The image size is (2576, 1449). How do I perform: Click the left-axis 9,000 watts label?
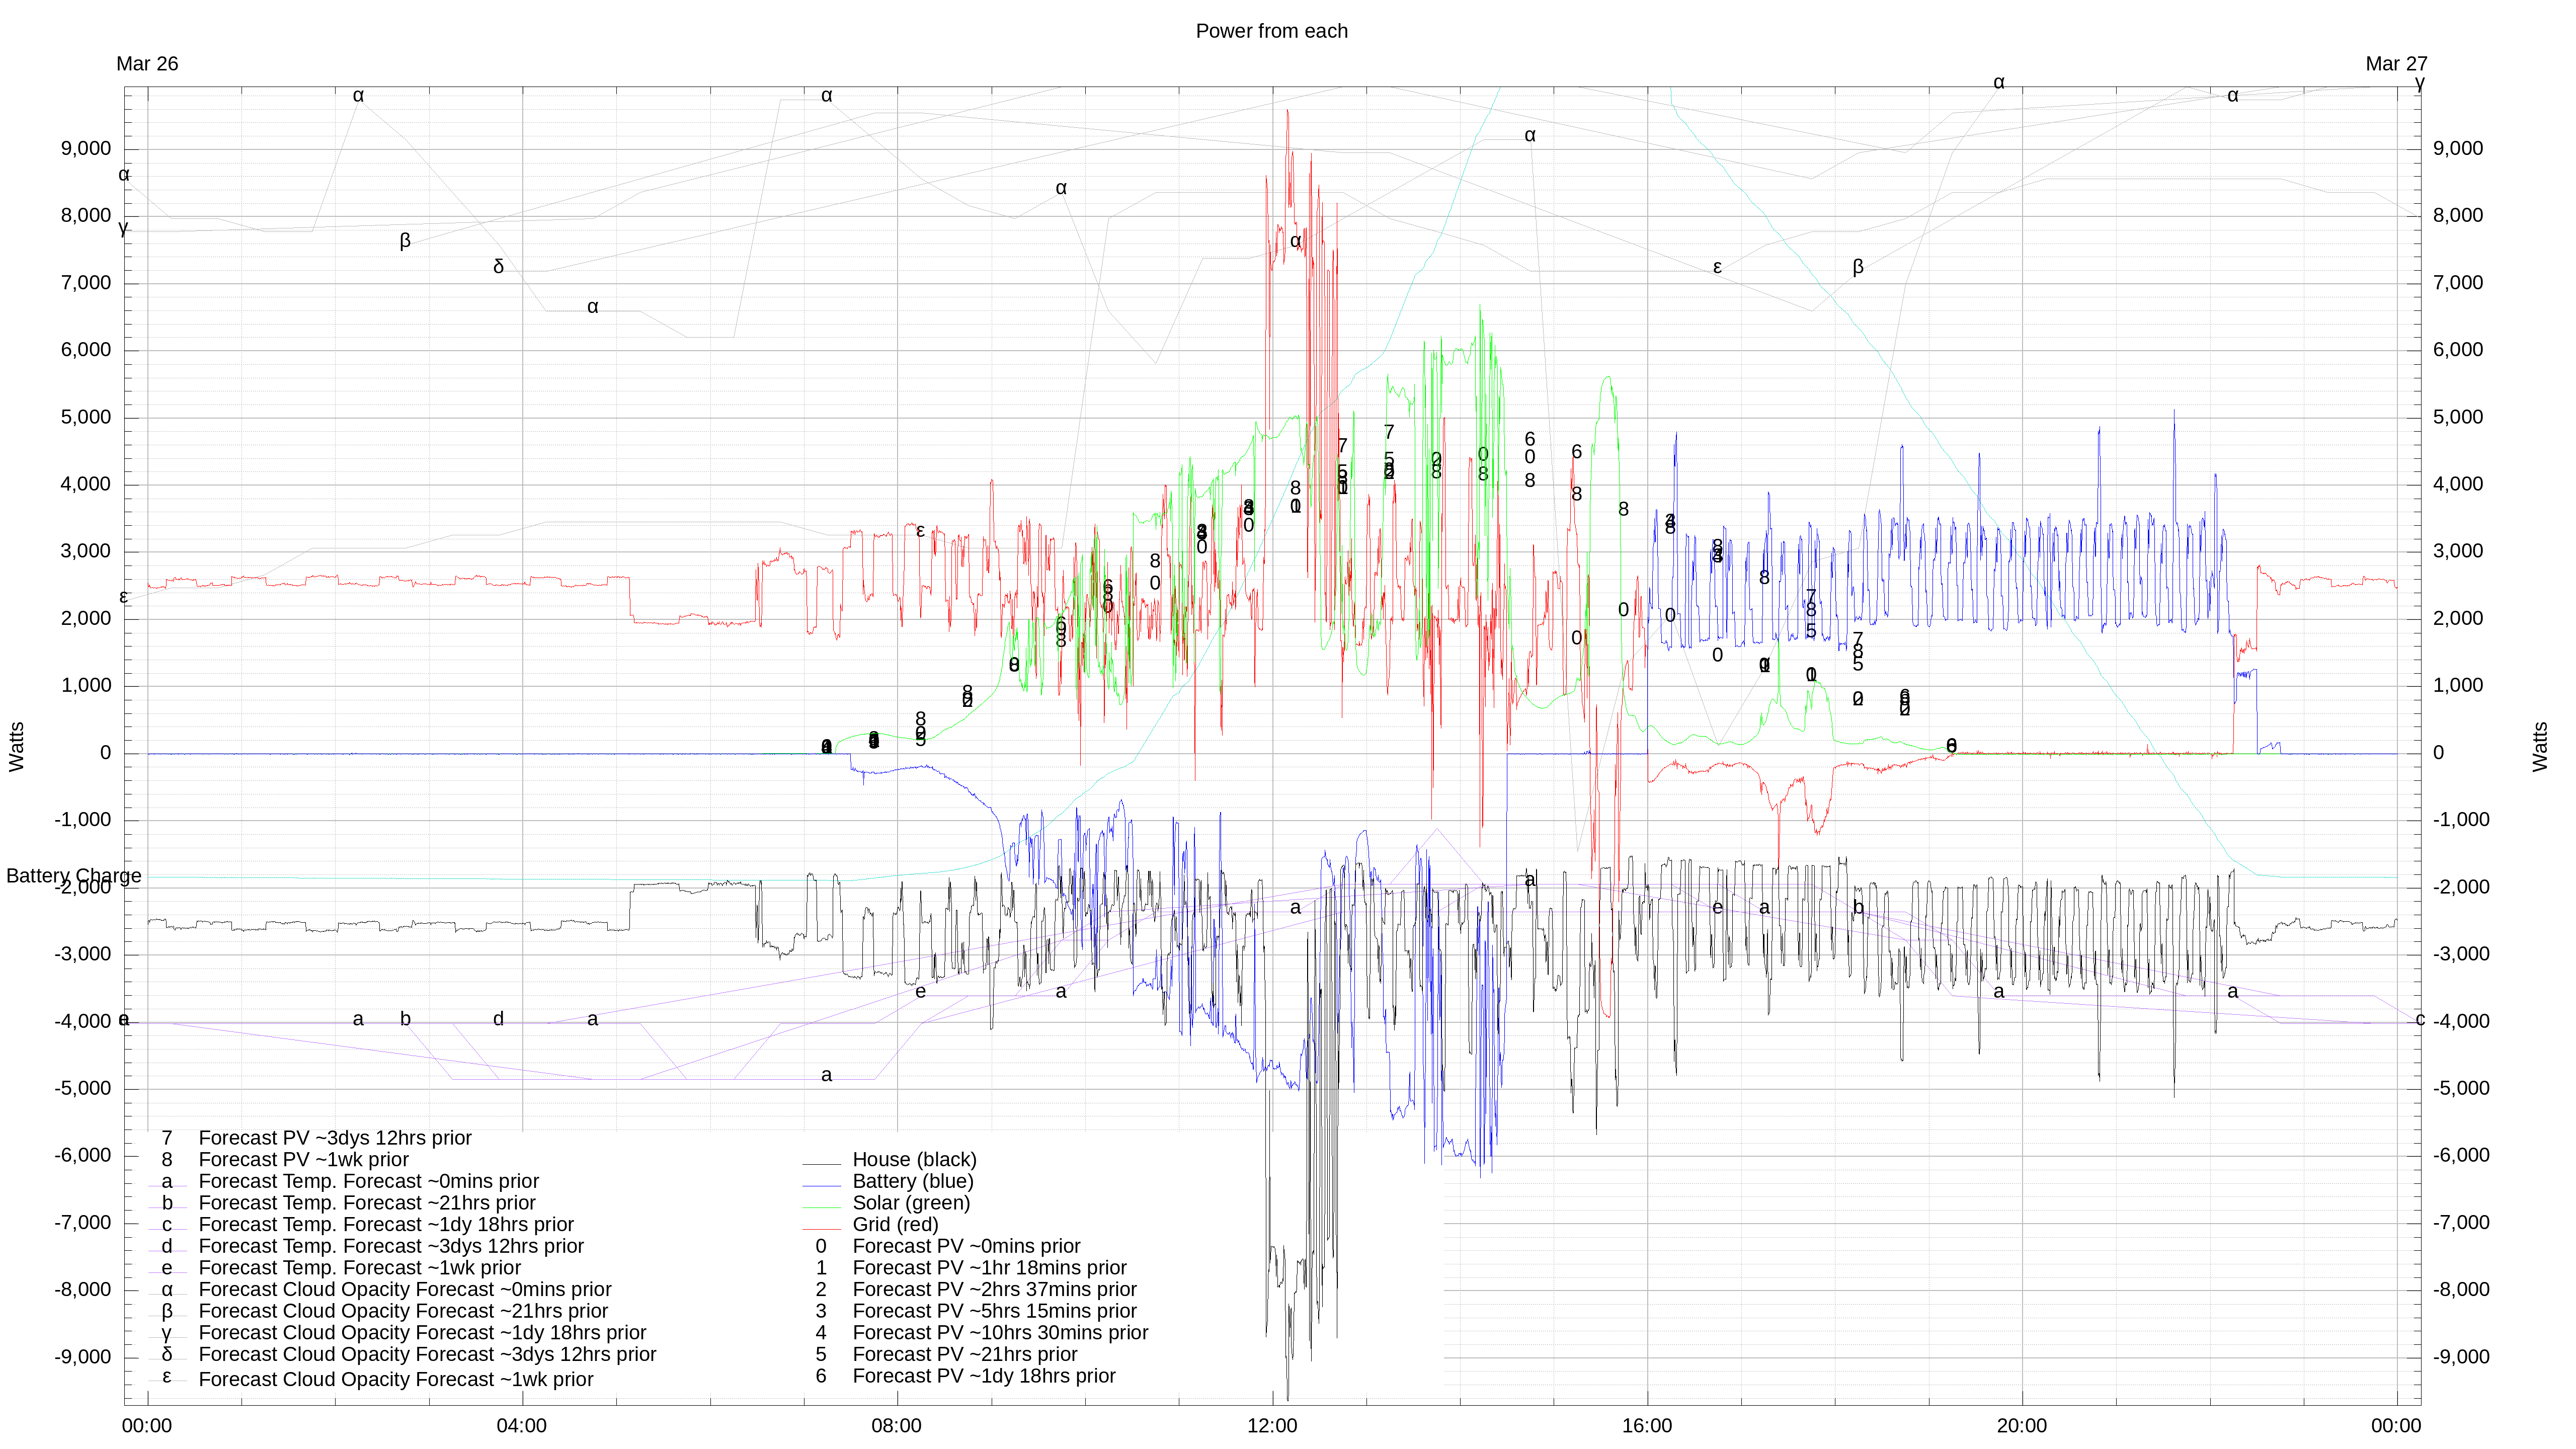click(x=86, y=149)
